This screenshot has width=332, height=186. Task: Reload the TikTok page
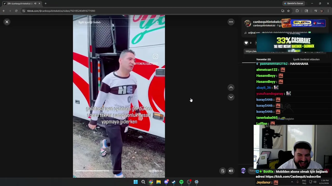(x=16, y=11)
